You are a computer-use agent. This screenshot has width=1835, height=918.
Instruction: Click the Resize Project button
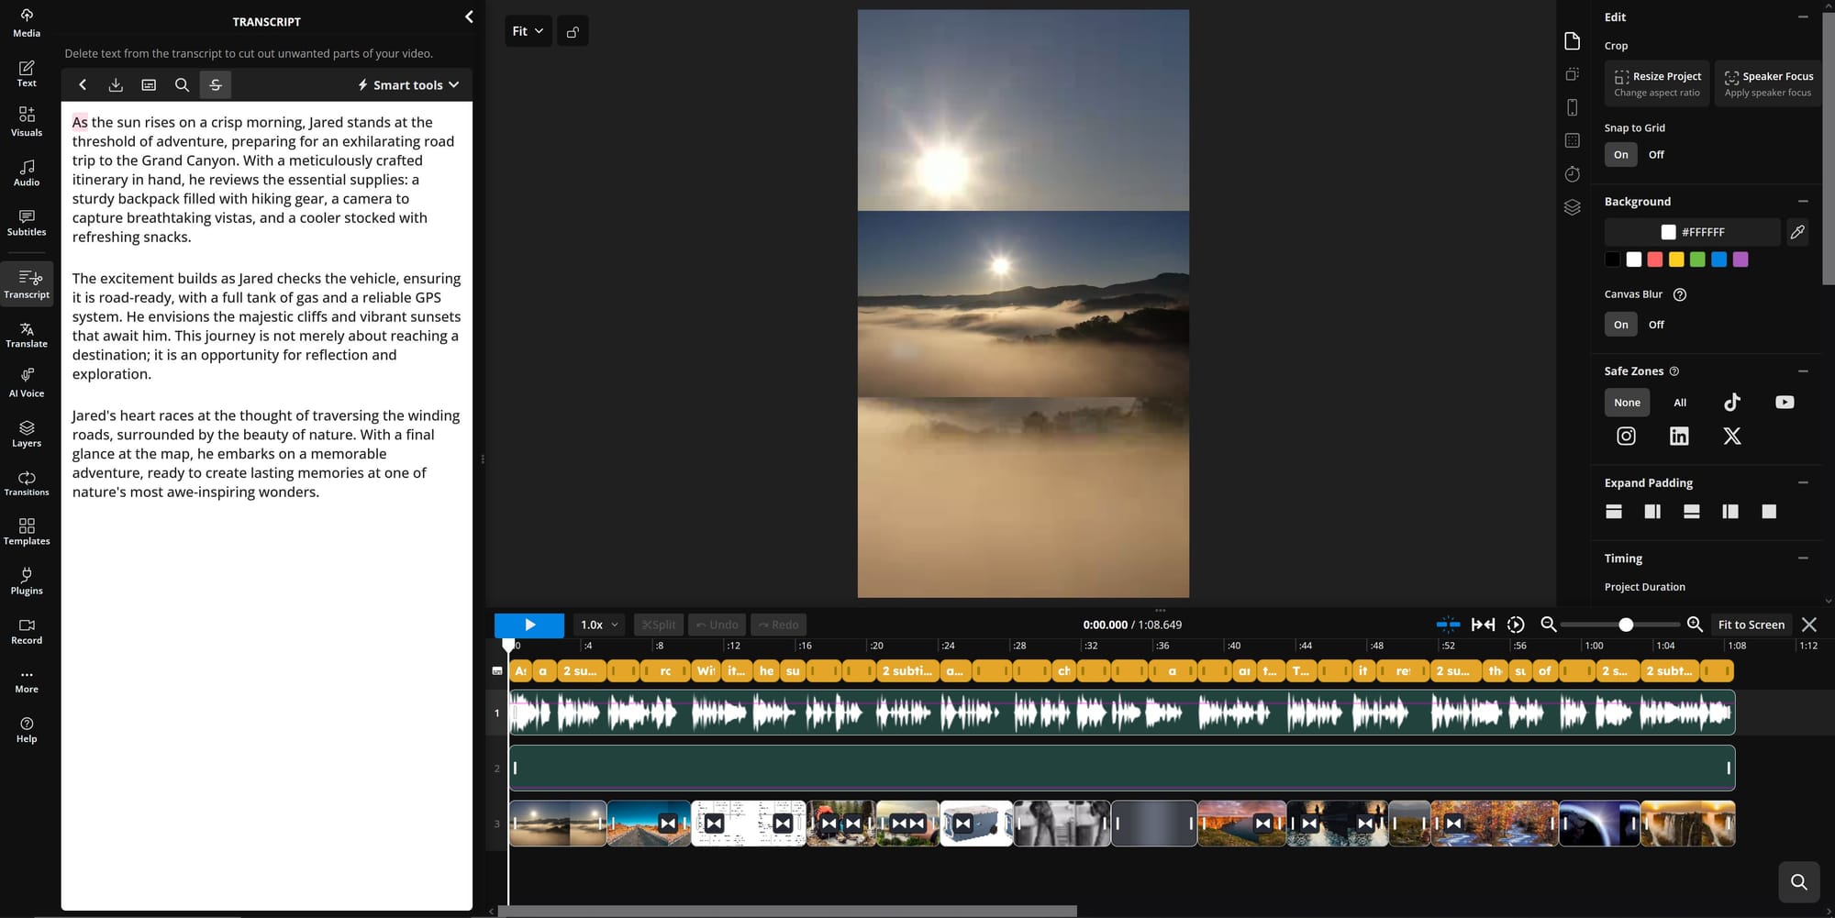pos(1657,83)
